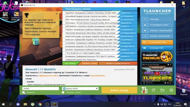Screen dimensions: 190x107
Task: Click the share icon beside Online с друзьями
Action: click(x=145, y=36)
